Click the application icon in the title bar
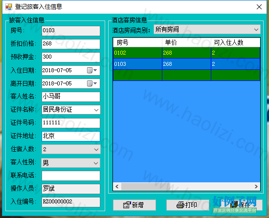 tap(9, 7)
